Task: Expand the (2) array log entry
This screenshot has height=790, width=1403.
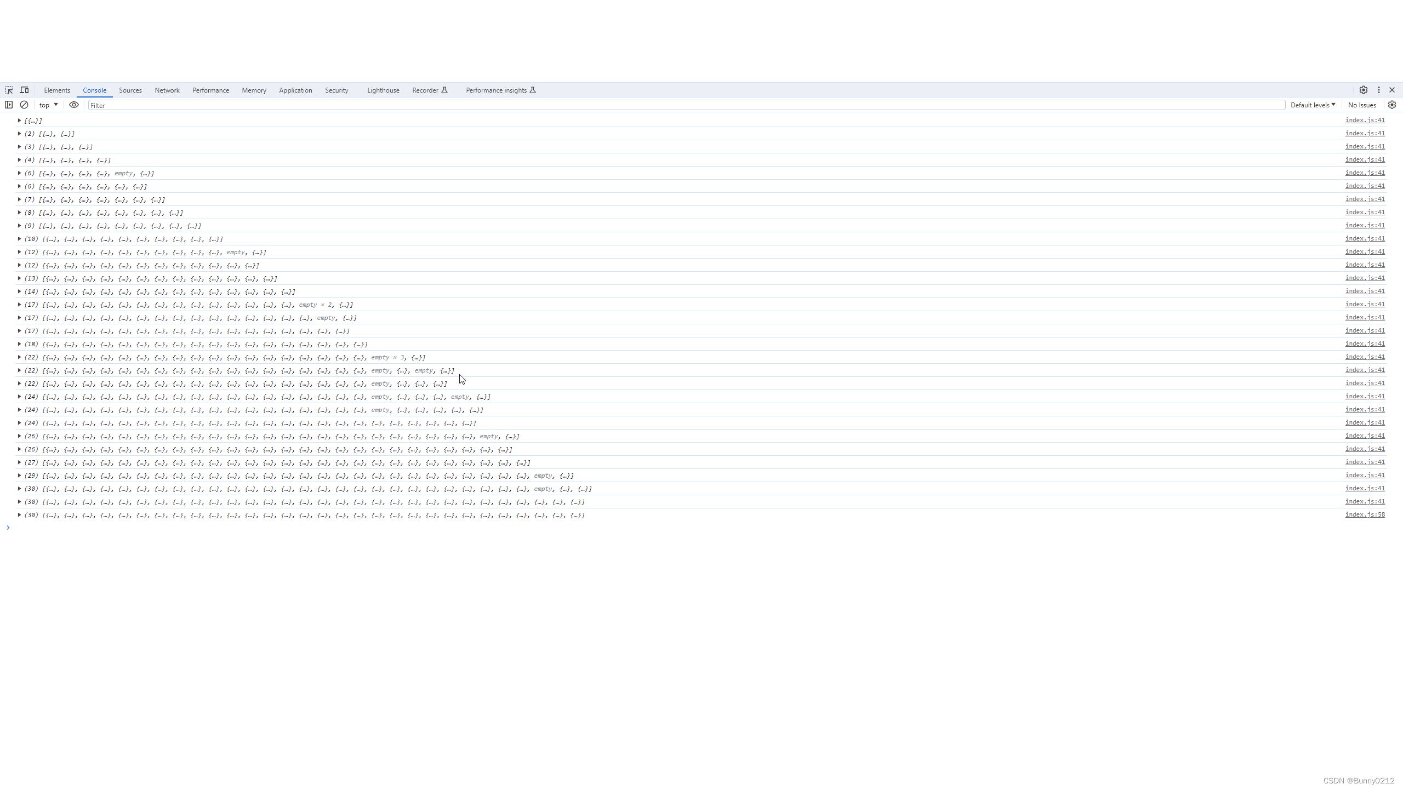Action: [x=19, y=134]
